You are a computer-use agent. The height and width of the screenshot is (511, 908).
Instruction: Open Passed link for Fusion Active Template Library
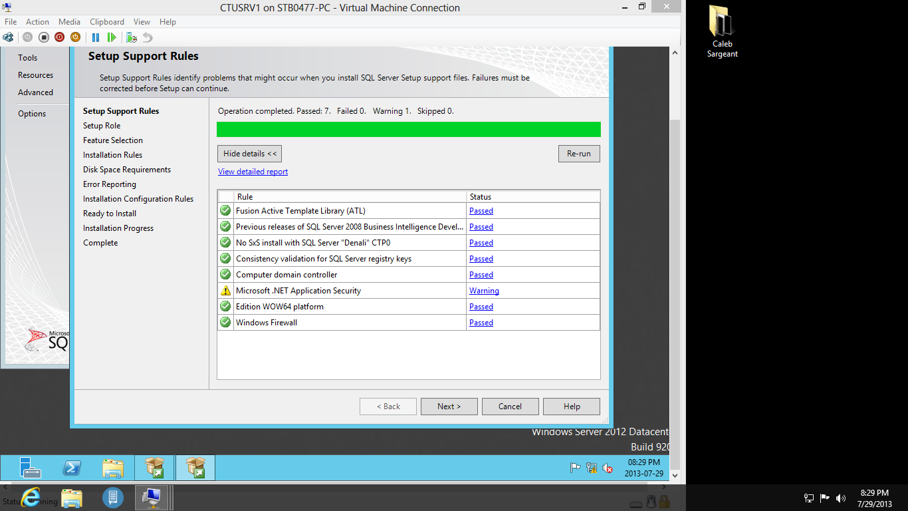click(481, 211)
